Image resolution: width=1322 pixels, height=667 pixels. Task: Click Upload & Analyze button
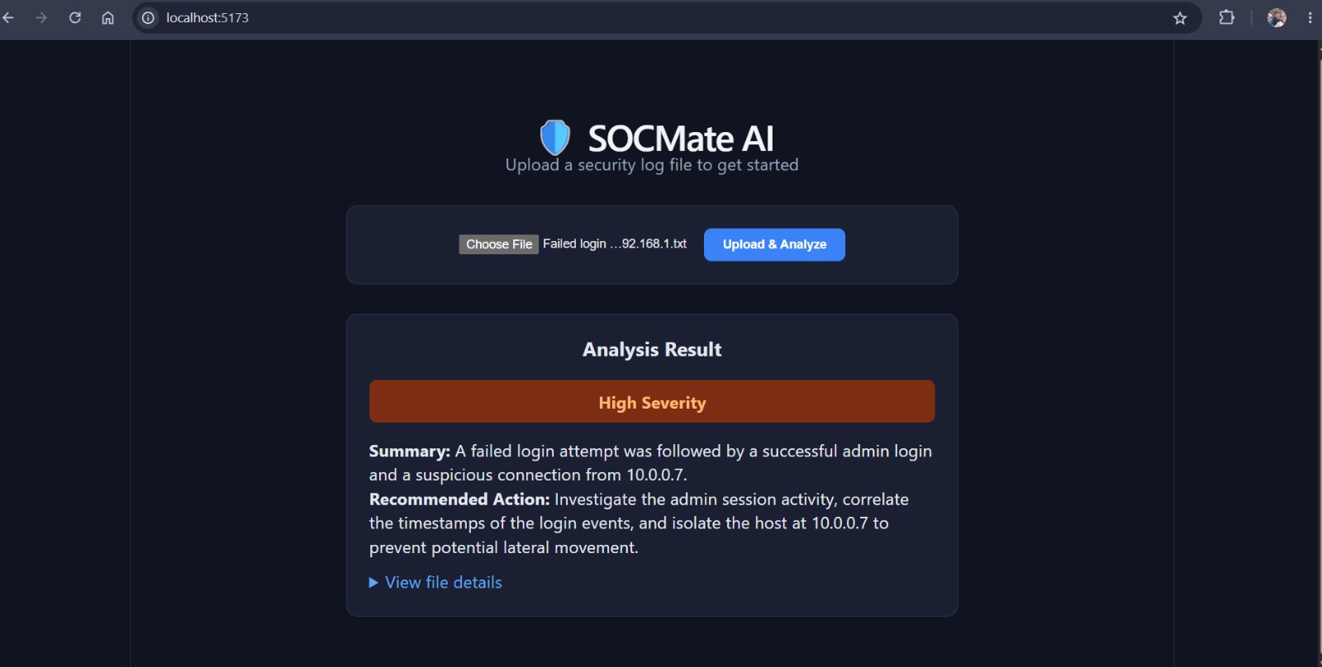tap(774, 244)
